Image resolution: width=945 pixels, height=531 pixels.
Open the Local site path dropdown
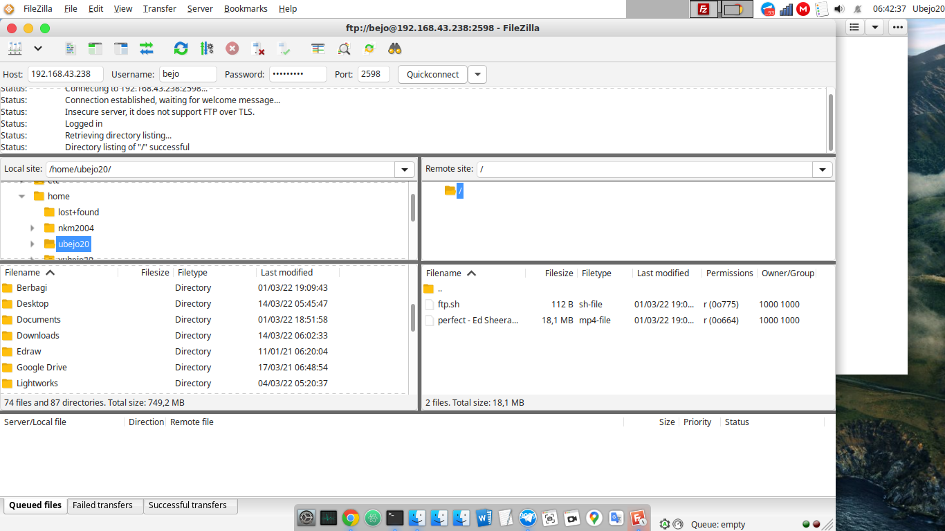pos(405,170)
